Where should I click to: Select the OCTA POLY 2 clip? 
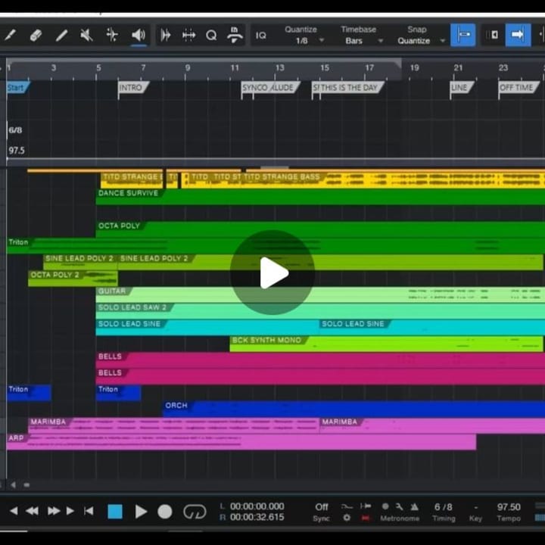[73, 279]
